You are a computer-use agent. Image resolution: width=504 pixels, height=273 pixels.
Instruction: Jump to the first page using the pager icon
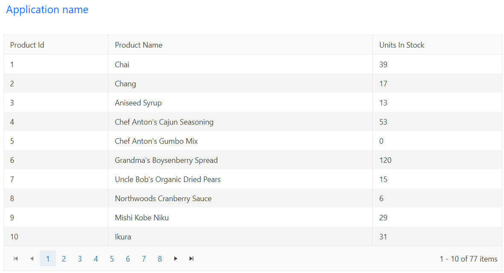tap(16, 259)
